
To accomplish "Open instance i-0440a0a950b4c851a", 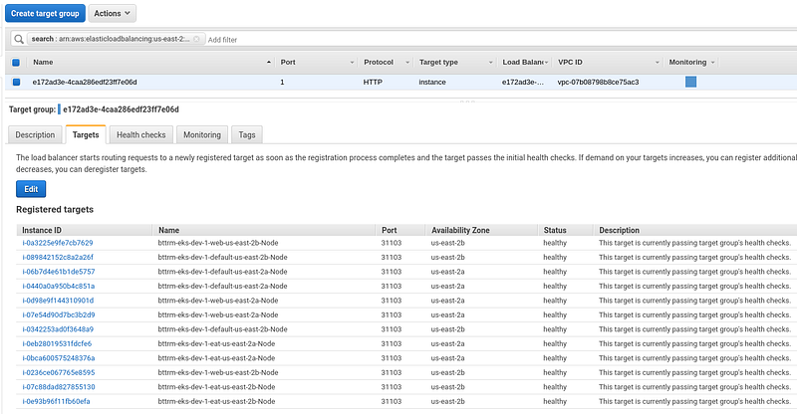I will [58, 286].
